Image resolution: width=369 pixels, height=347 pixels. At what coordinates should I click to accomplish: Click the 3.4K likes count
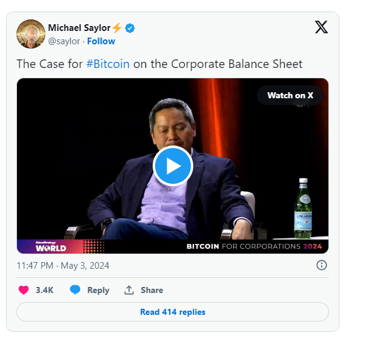45,290
